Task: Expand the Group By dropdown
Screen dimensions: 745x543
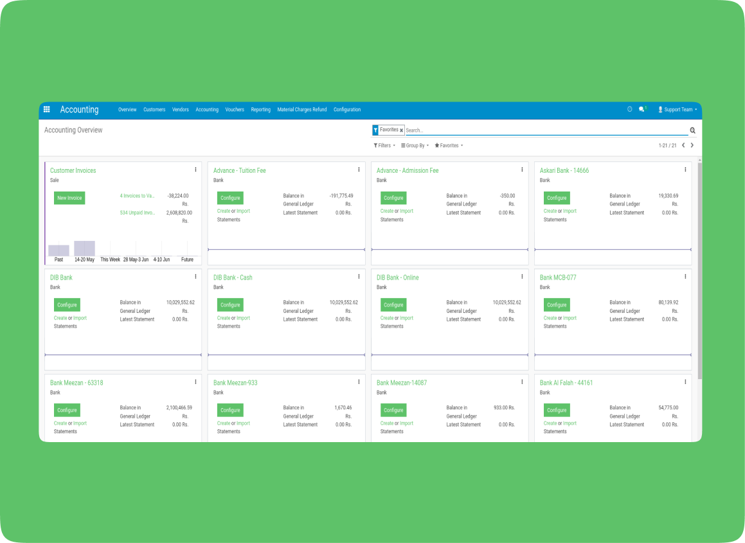Action: click(x=415, y=146)
